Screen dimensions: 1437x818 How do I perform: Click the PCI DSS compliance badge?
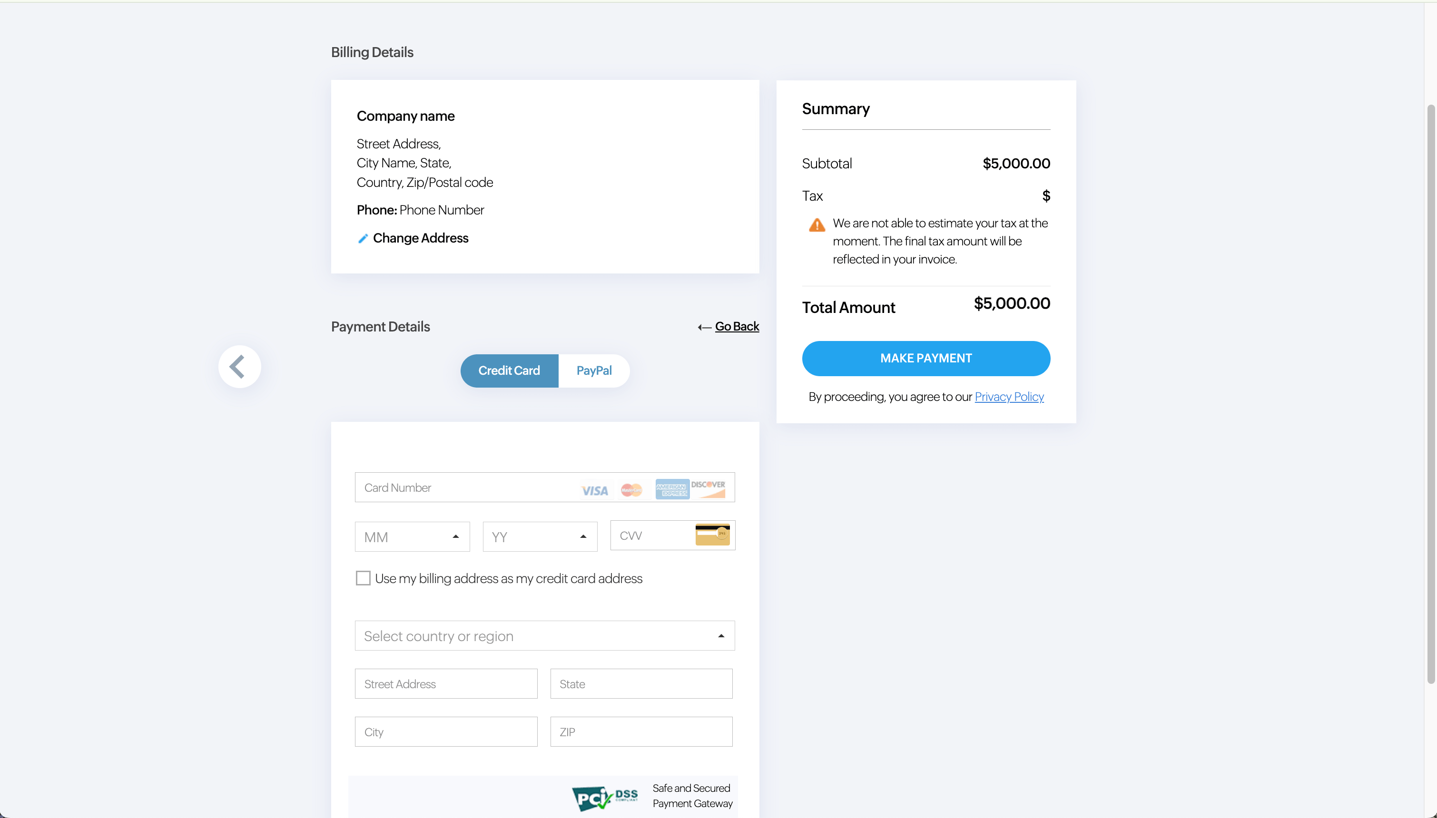point(605,797)
